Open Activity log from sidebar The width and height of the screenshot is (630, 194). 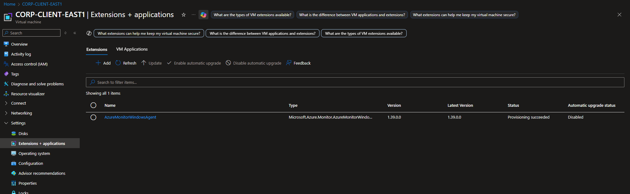coord(21,54)
